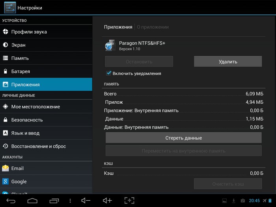Tap the Back navigation button
Viewport: 276px width, 207px height.
11,201
